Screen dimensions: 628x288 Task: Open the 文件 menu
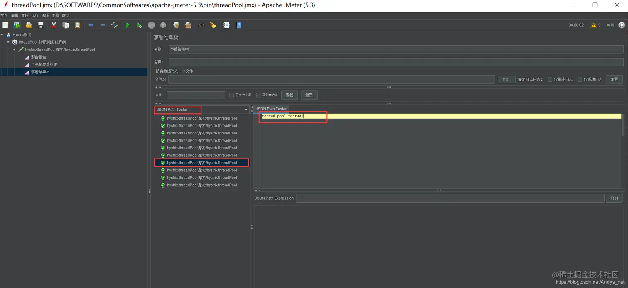[x=4, y=16]
